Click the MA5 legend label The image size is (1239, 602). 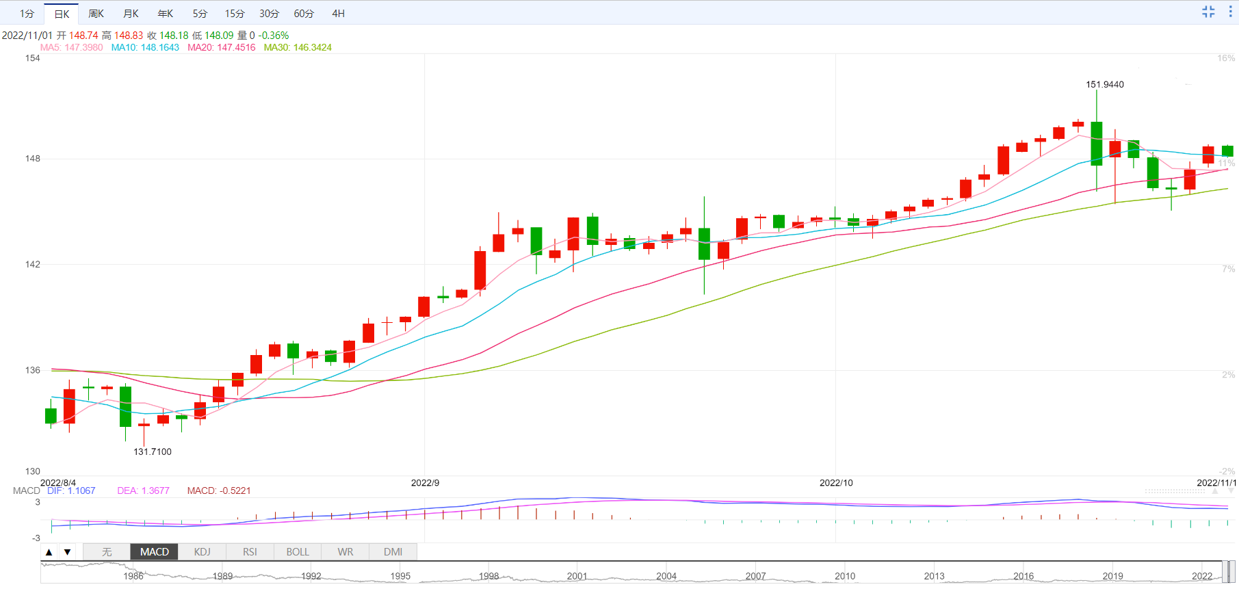pyautogui.click(x=71, y=47)
